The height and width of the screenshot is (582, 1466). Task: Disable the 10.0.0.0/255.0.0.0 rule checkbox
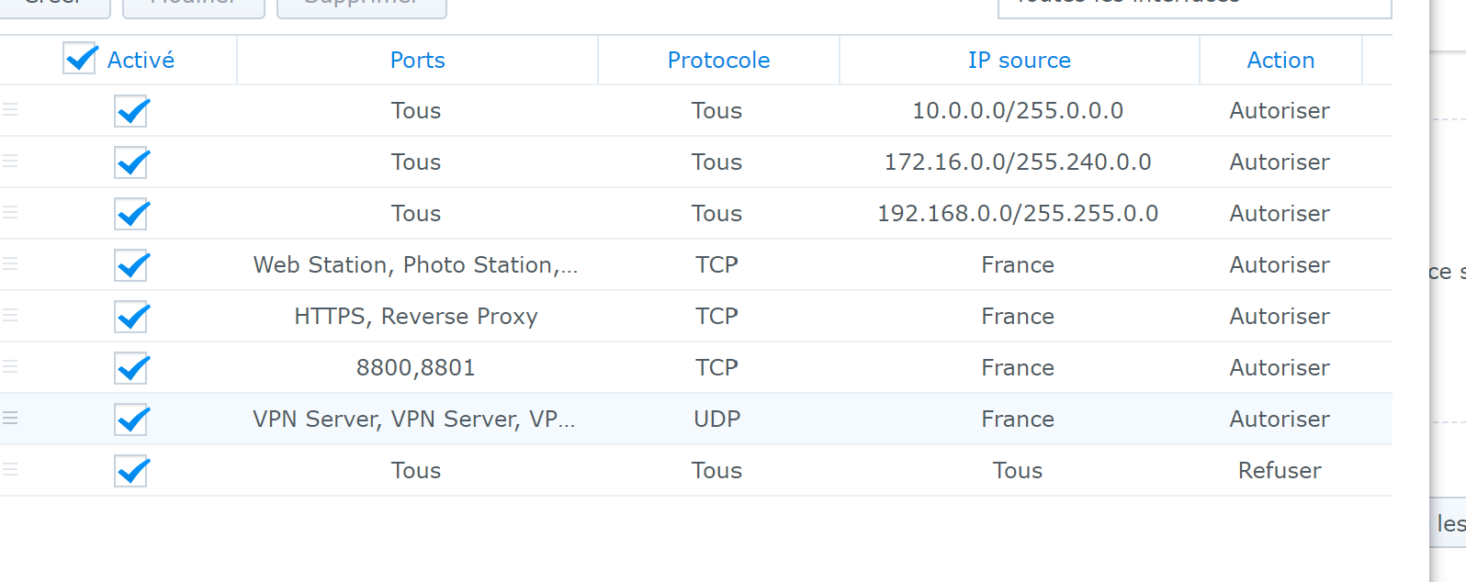coord(131,111)
